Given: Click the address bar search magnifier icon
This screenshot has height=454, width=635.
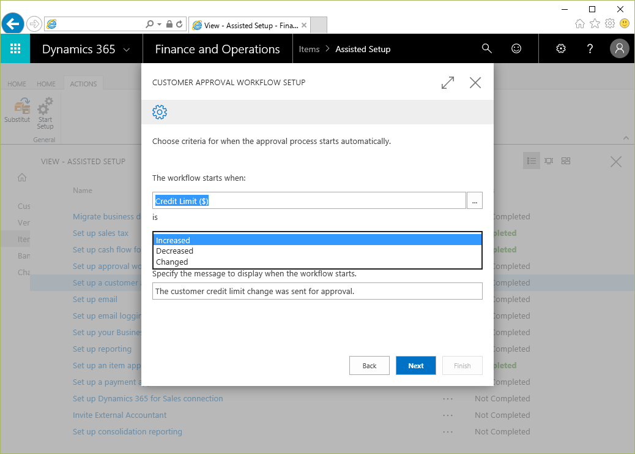Looking at the screenshot, I should [x=149, y=25].
